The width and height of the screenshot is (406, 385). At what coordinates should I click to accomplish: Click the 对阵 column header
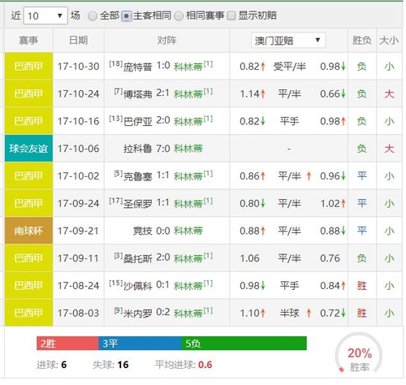166,41
